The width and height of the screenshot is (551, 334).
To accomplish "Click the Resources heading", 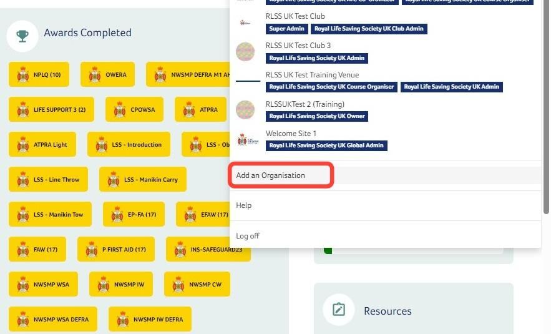I will [388, 311].
